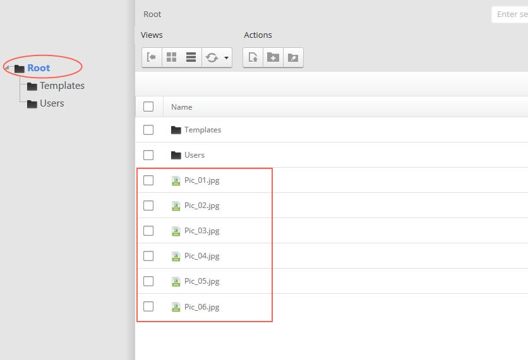Switch to grid thumbnail view
The width and height of the screenshot is (528, 360).
[171, 57]
